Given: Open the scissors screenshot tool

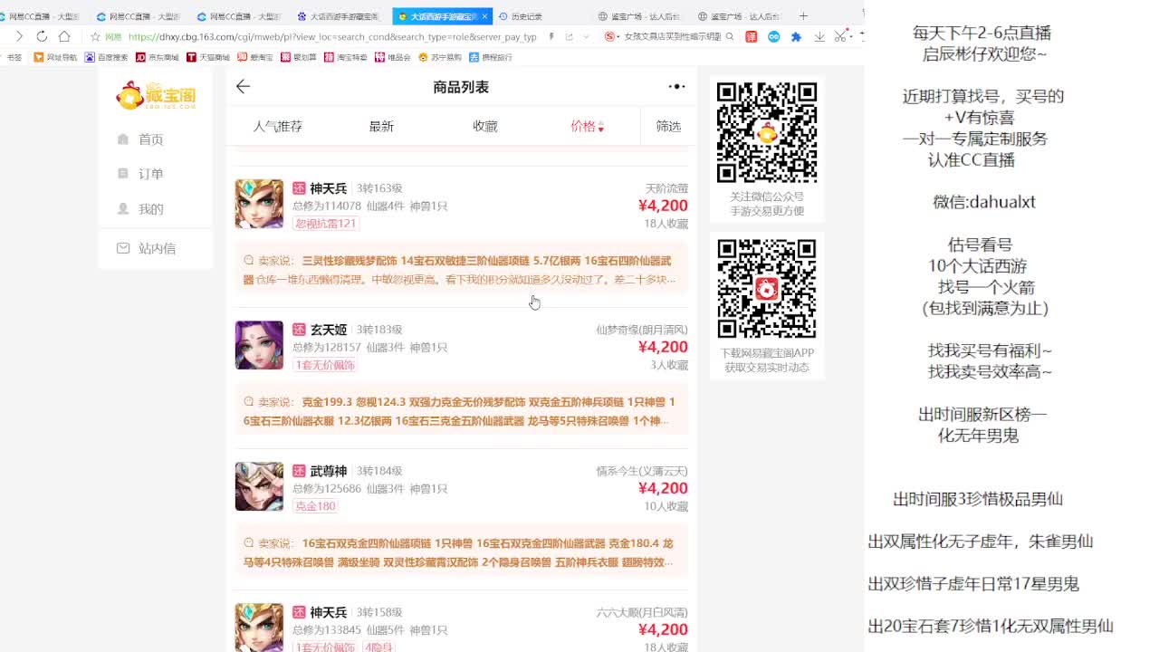Looking at the screenshot, I should (x=841, y=36).
